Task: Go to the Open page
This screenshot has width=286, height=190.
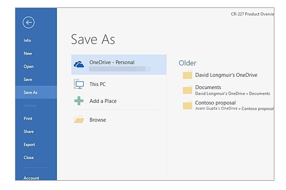Action: coord(29,66)
